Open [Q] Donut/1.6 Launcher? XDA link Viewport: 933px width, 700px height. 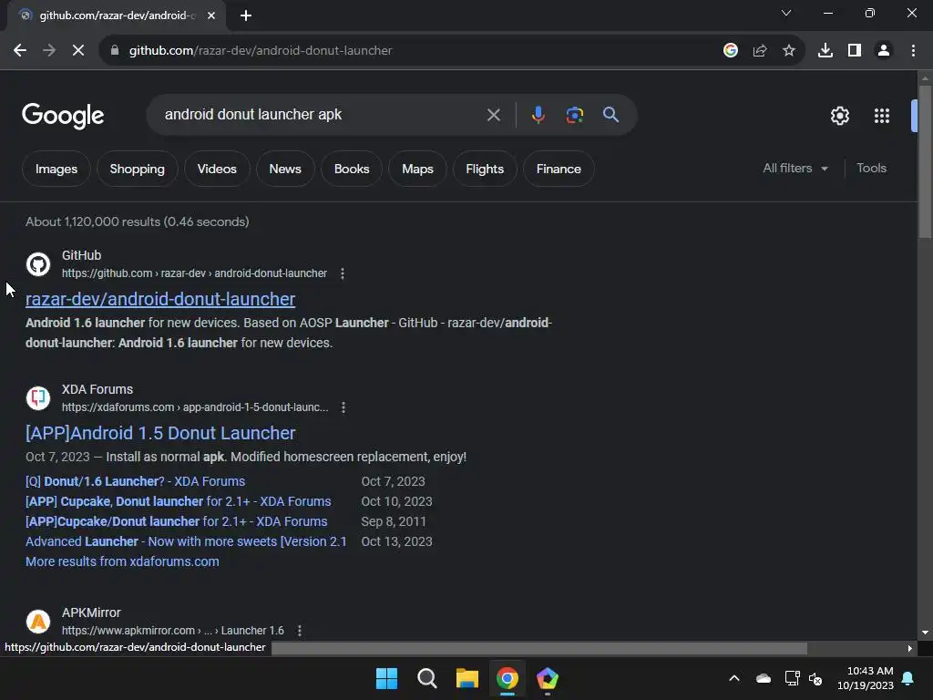point(135,481)
